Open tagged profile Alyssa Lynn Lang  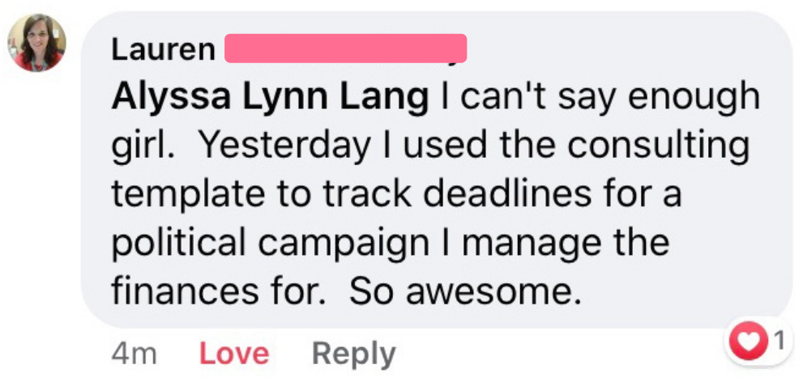tap(270, 98)
